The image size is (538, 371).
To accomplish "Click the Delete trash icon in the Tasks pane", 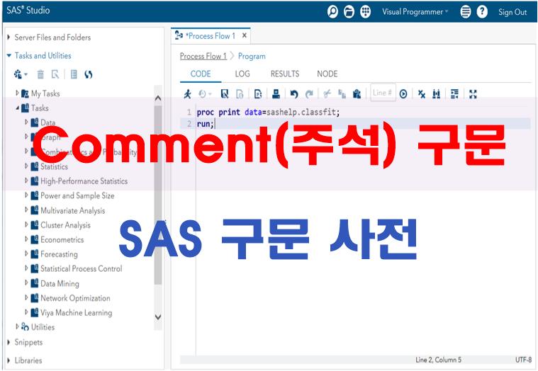I will [40, 74].
